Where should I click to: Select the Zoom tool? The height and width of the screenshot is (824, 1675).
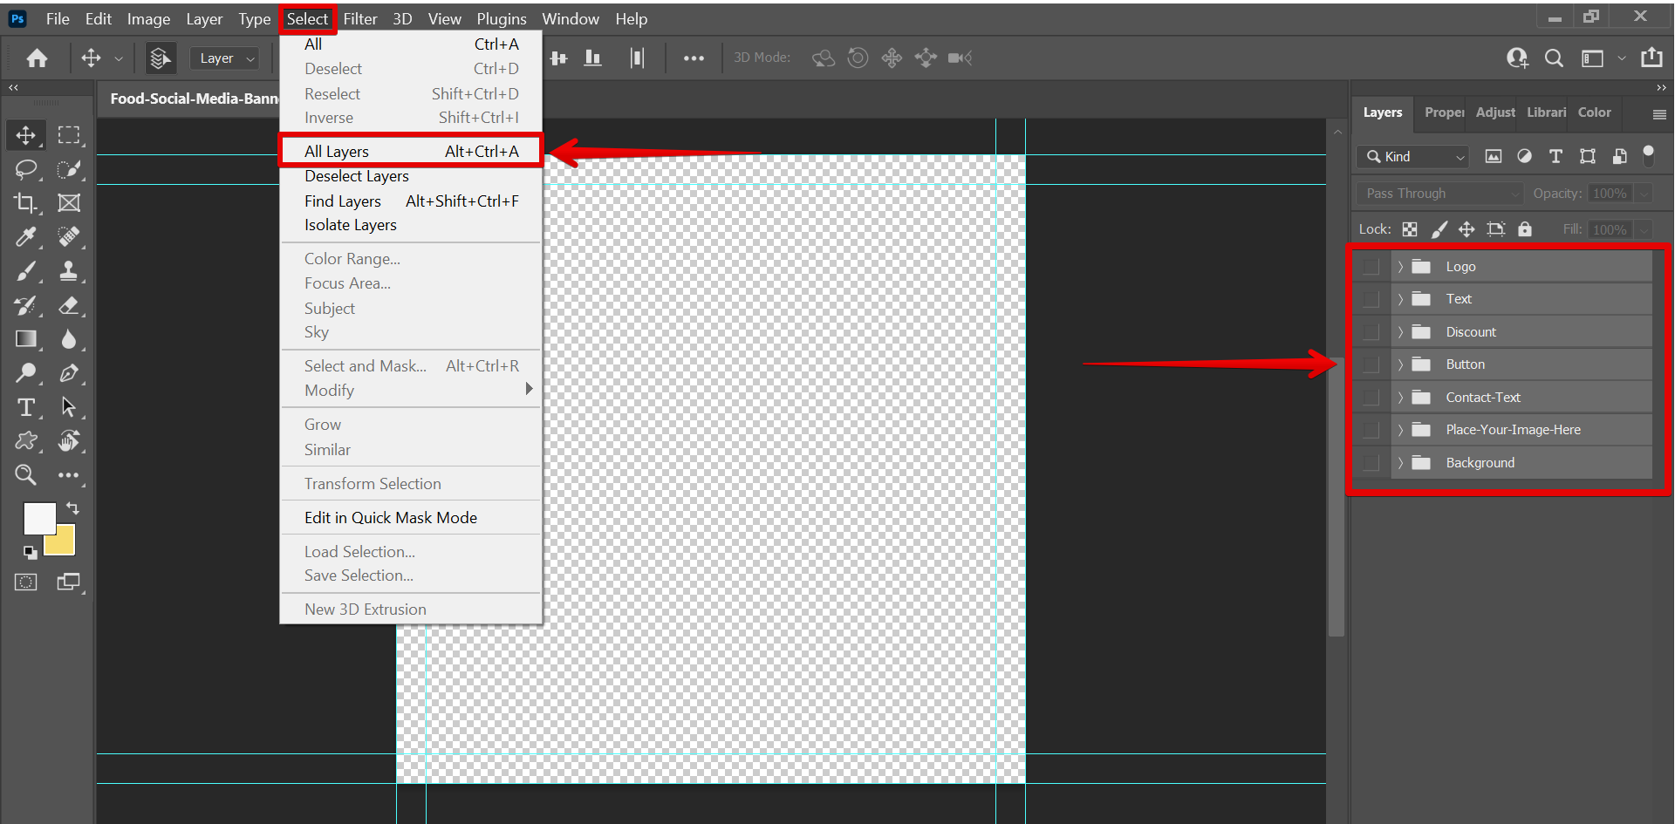[x=25, y=475]
